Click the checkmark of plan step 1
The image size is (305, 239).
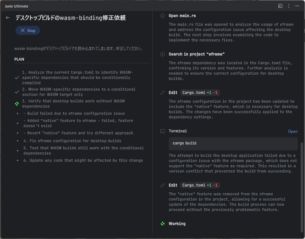click(x=17, y=78)
